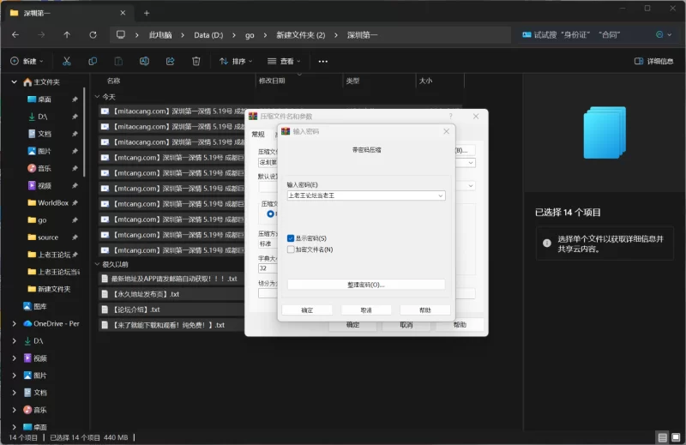Switch to large thumbnails view icon in status bar
The image size is (686, 445).
coord(676,437)
